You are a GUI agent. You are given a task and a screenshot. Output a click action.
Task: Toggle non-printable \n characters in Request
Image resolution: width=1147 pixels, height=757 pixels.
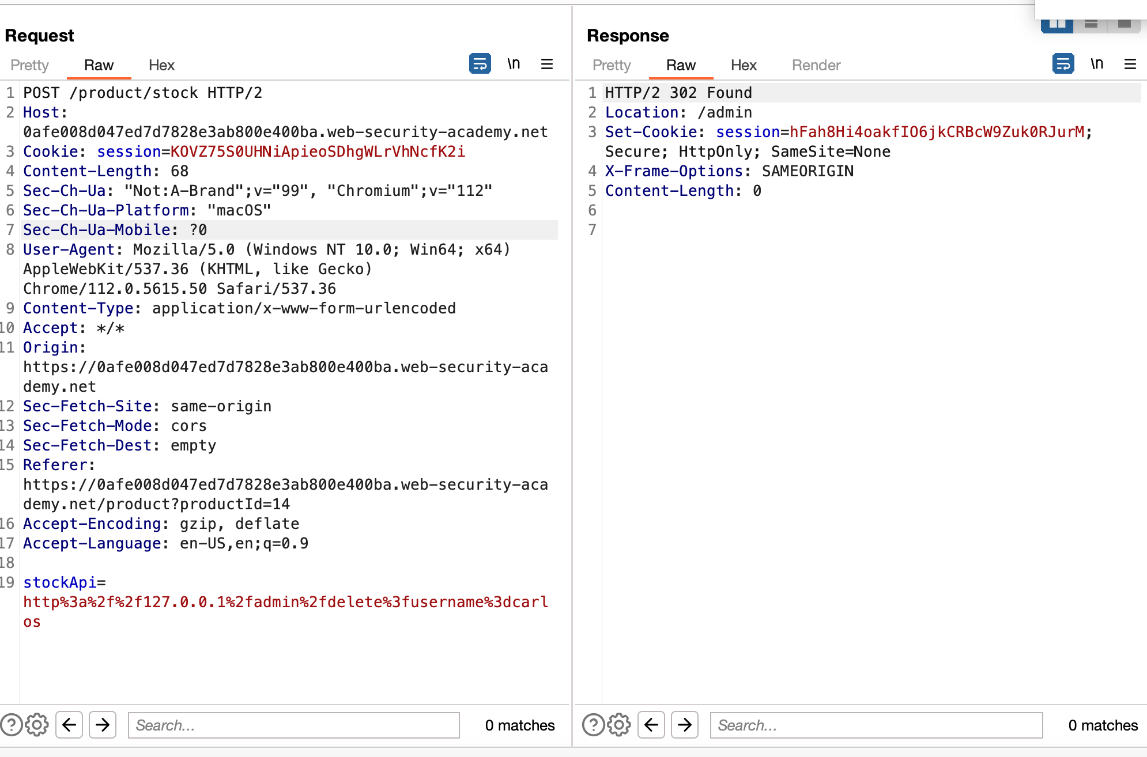click(x=514, y=63)
